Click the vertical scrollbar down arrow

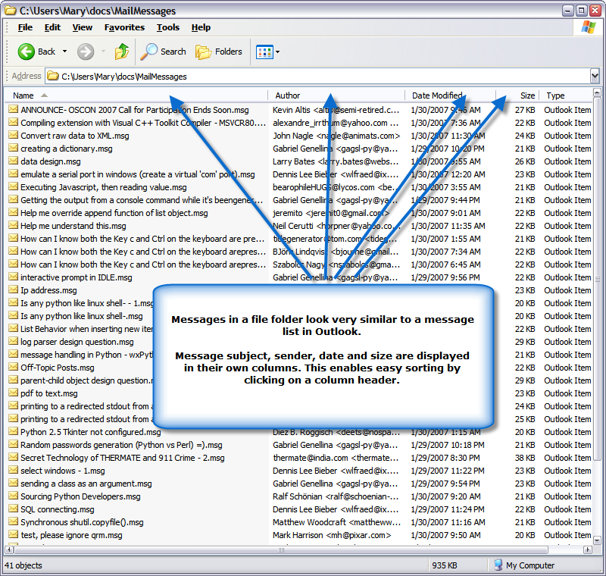[597, 540]
